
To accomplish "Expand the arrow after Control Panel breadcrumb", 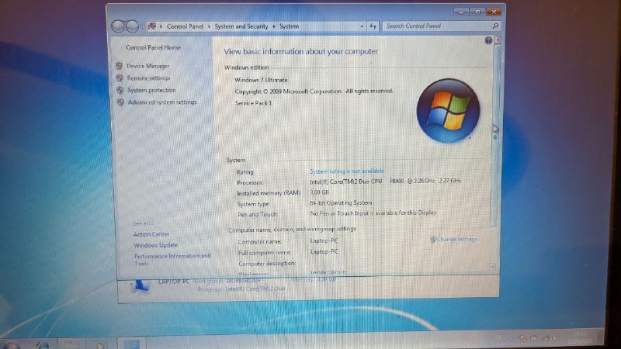I will [x=209, y=26].
